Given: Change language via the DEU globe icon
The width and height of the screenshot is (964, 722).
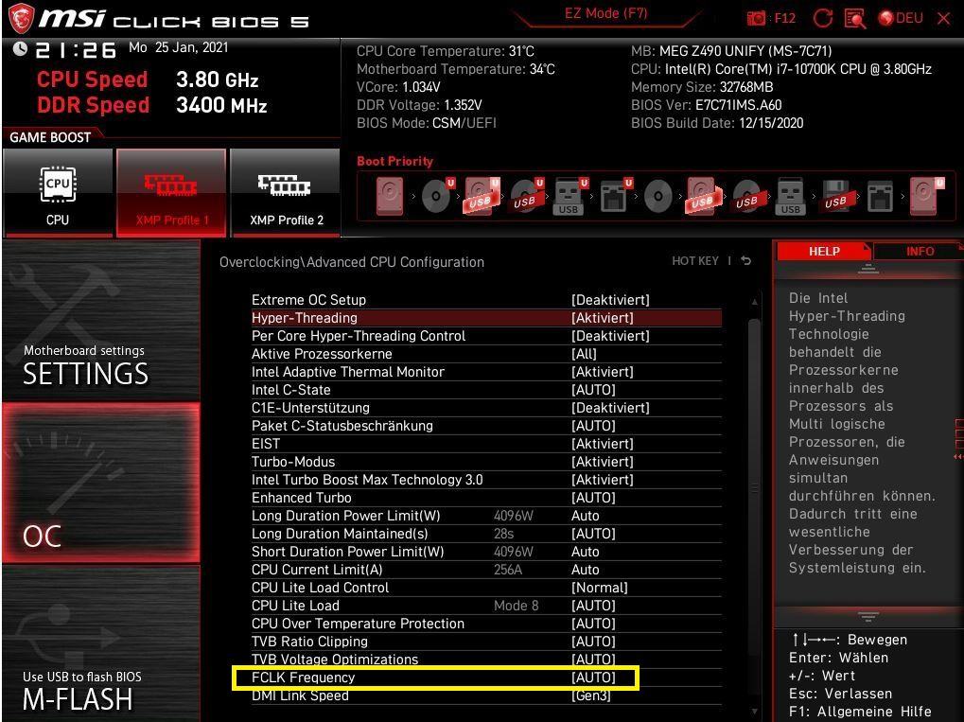Looking at the screenshot, I should tap(901, 18).
